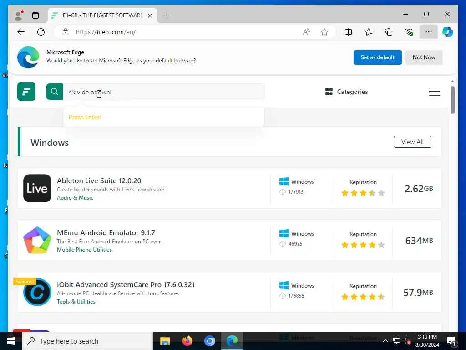The height and width of the screenshot is (350, 466).
Task: Click the Ableton row Windows platform icon
Action: click(x=284, y=181)
